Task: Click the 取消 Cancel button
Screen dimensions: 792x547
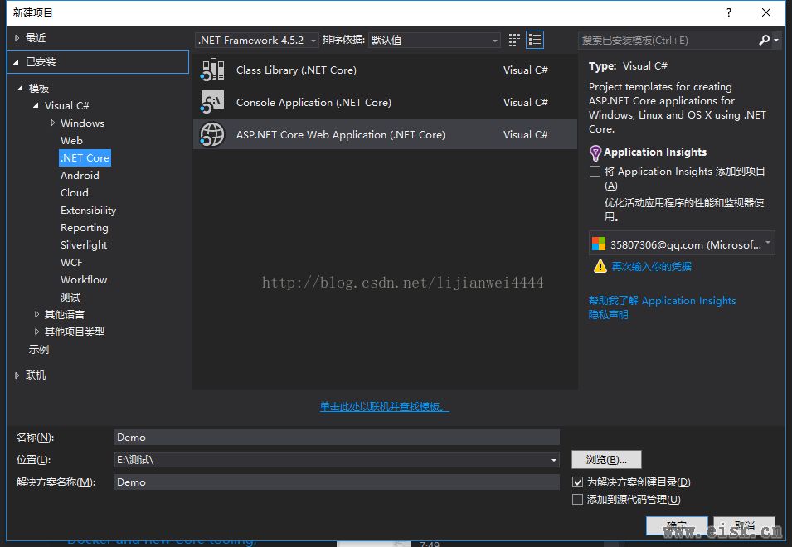Action: coord(744,525)
